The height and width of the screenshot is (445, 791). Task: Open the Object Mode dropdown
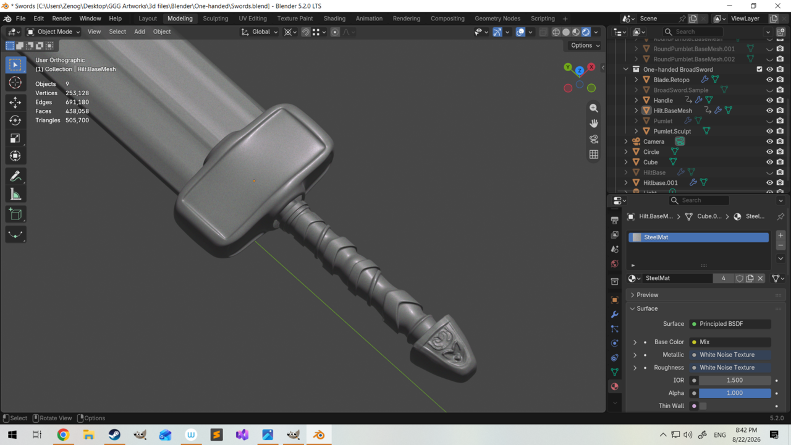[x=54, y=32]
